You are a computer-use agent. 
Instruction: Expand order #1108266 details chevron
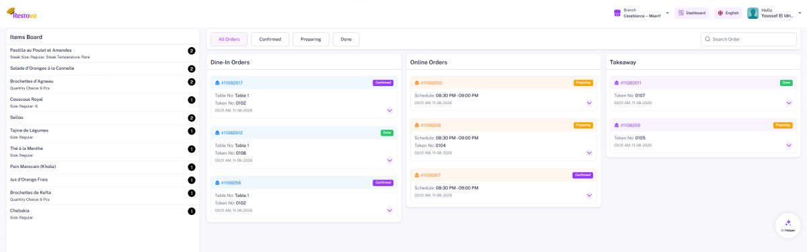click(x=389, y=210)
